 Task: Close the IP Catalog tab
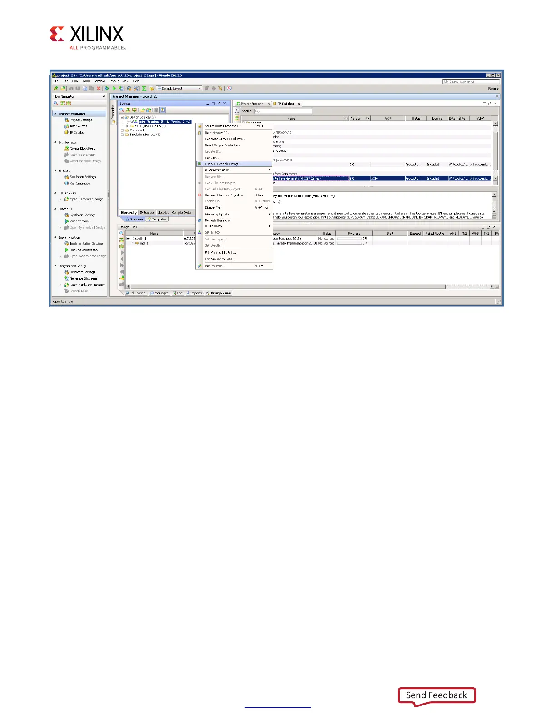tap(299, 104)
